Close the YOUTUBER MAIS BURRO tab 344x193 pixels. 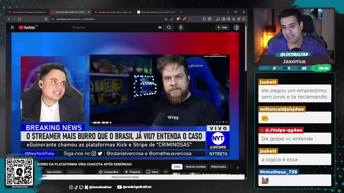click(89, 12)
